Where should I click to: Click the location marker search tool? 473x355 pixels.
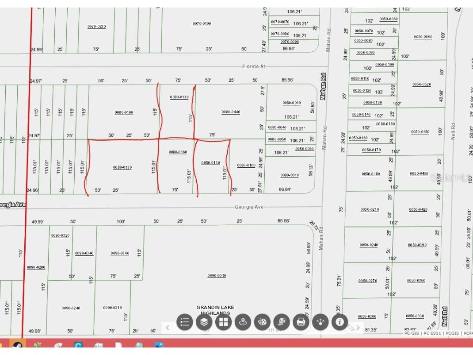coord(243,322)
